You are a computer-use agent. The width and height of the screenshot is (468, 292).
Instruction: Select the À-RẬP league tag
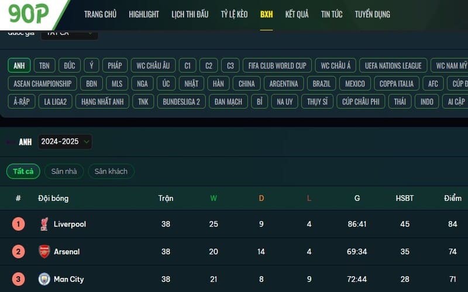click(x=22, y=102)
